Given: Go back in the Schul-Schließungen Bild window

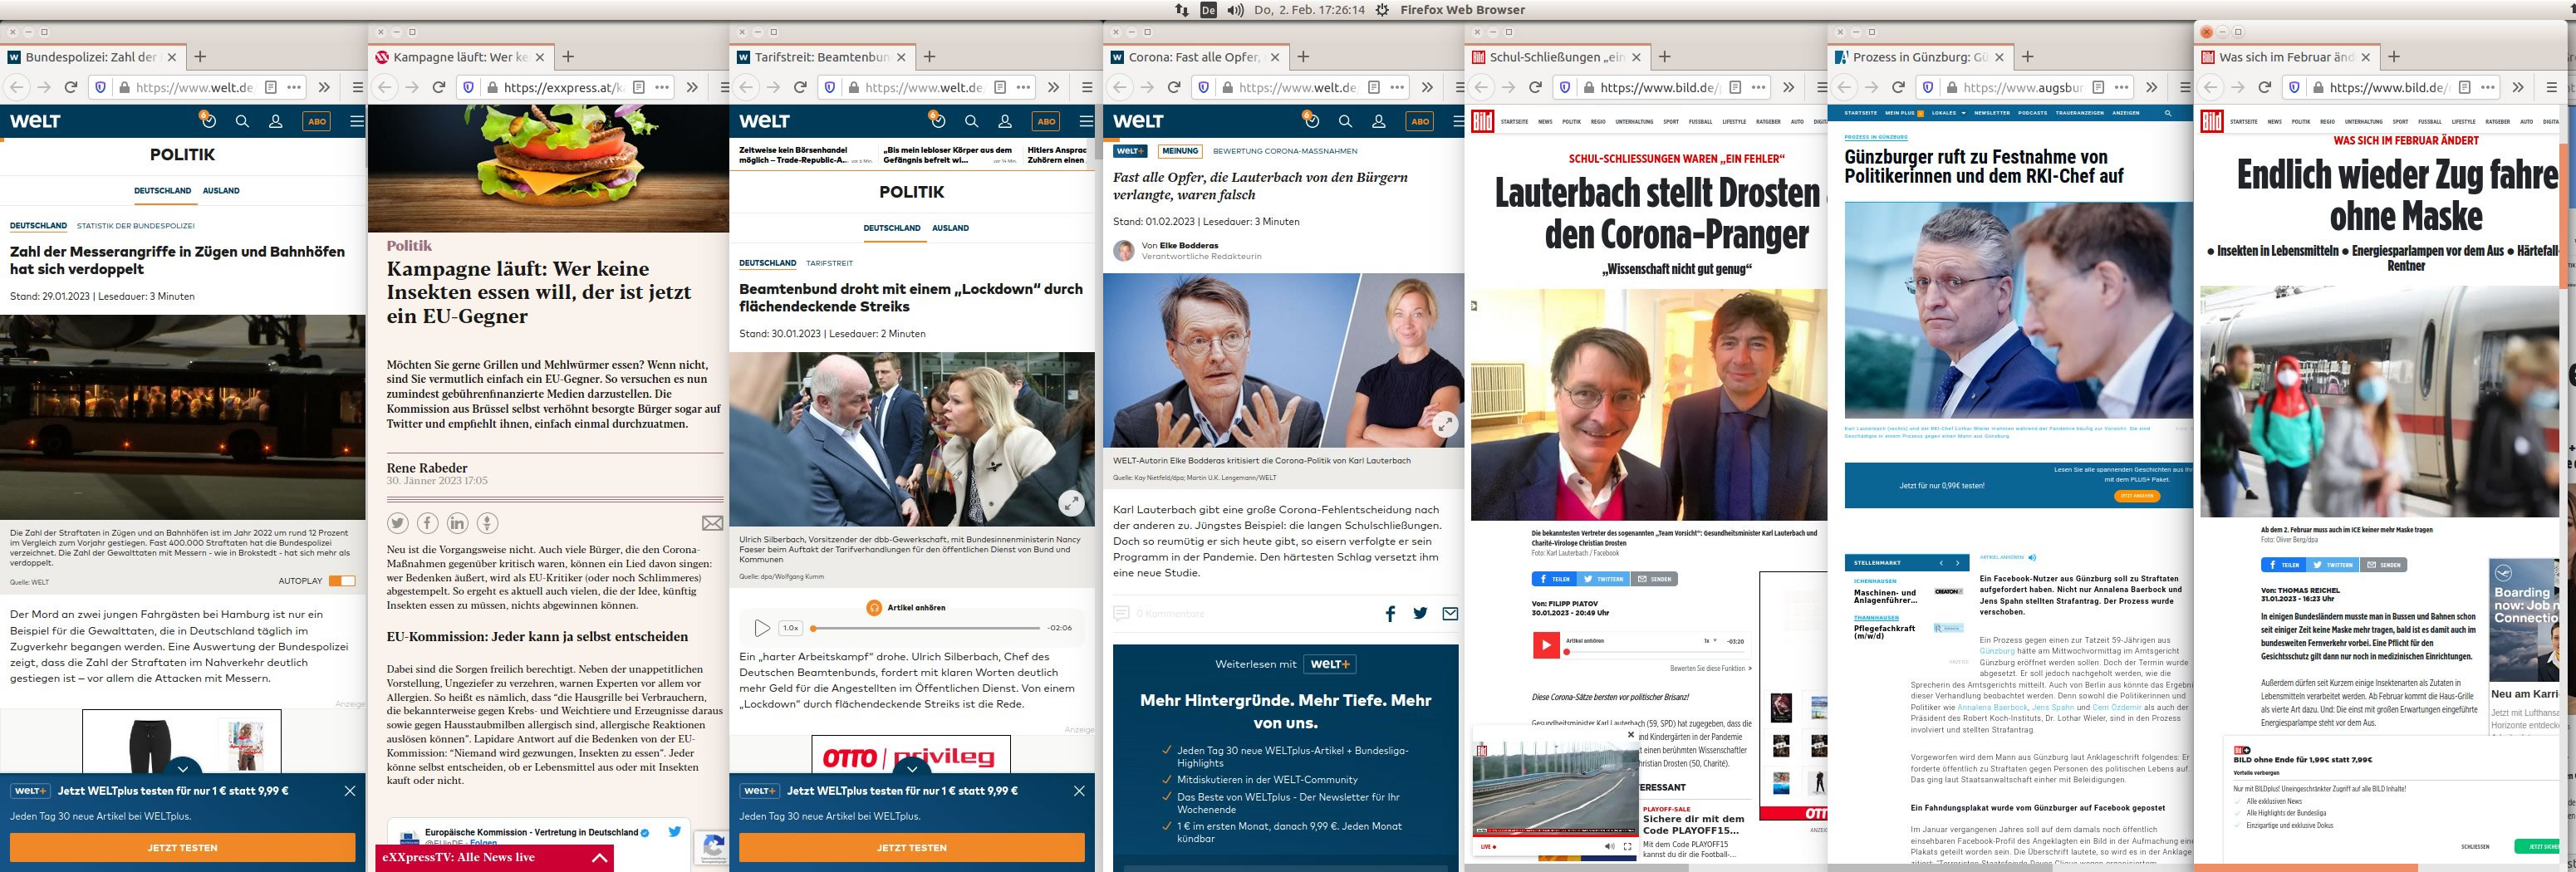Looking at the screenshot, I should [1483, 87].
